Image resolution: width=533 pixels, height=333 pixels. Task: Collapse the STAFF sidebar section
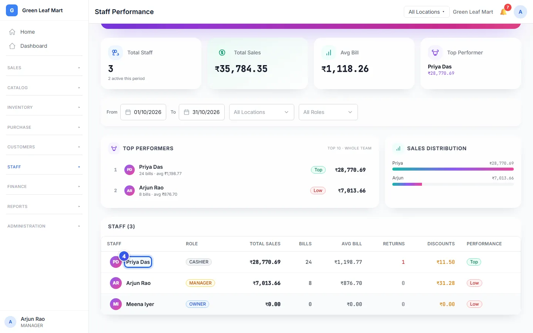(44, 167)
